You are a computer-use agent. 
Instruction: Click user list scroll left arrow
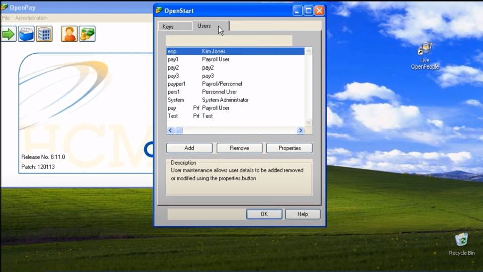(170, 130)
